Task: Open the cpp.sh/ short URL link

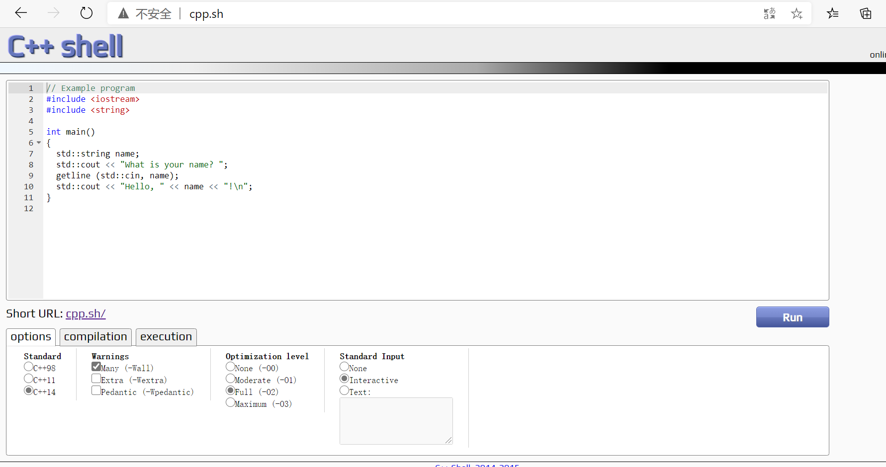Action: [86, 314]
